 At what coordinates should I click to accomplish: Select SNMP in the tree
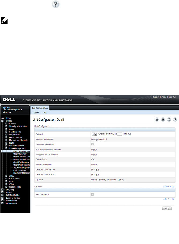click(x=12, y=143)
